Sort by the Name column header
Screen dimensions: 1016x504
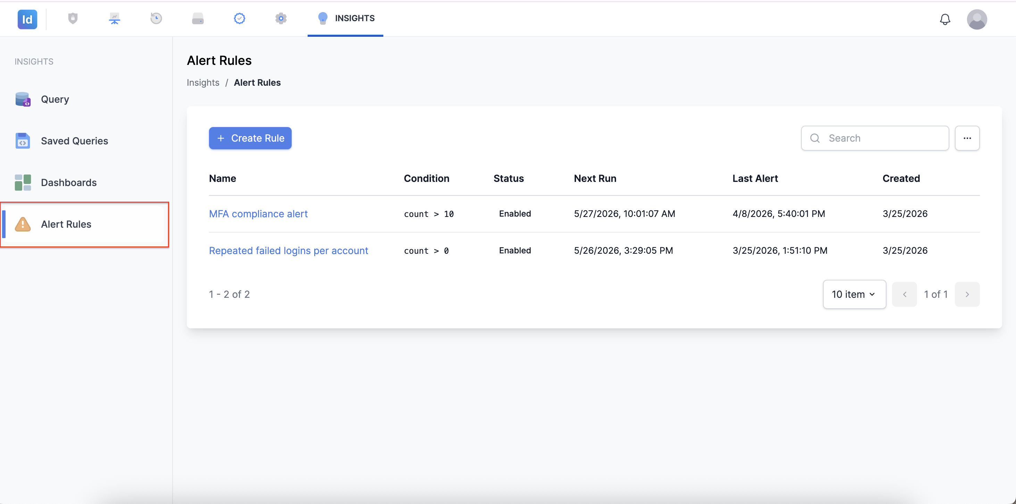(223, 178)
